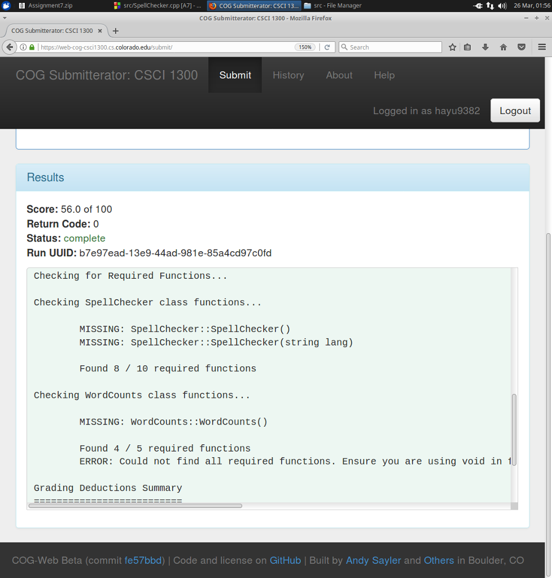This screenshot has width=552, height=578.
Task: Open the site information icon in address bar
Action: click(x=23, y=47)
